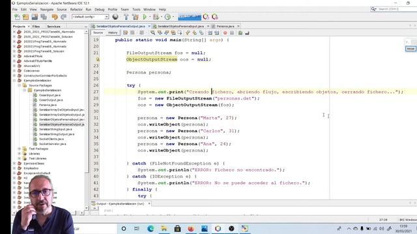This screenshot has height=234, width=417.
Task: Click the blue memory usage bar
Action: click(x=190, y=17)
